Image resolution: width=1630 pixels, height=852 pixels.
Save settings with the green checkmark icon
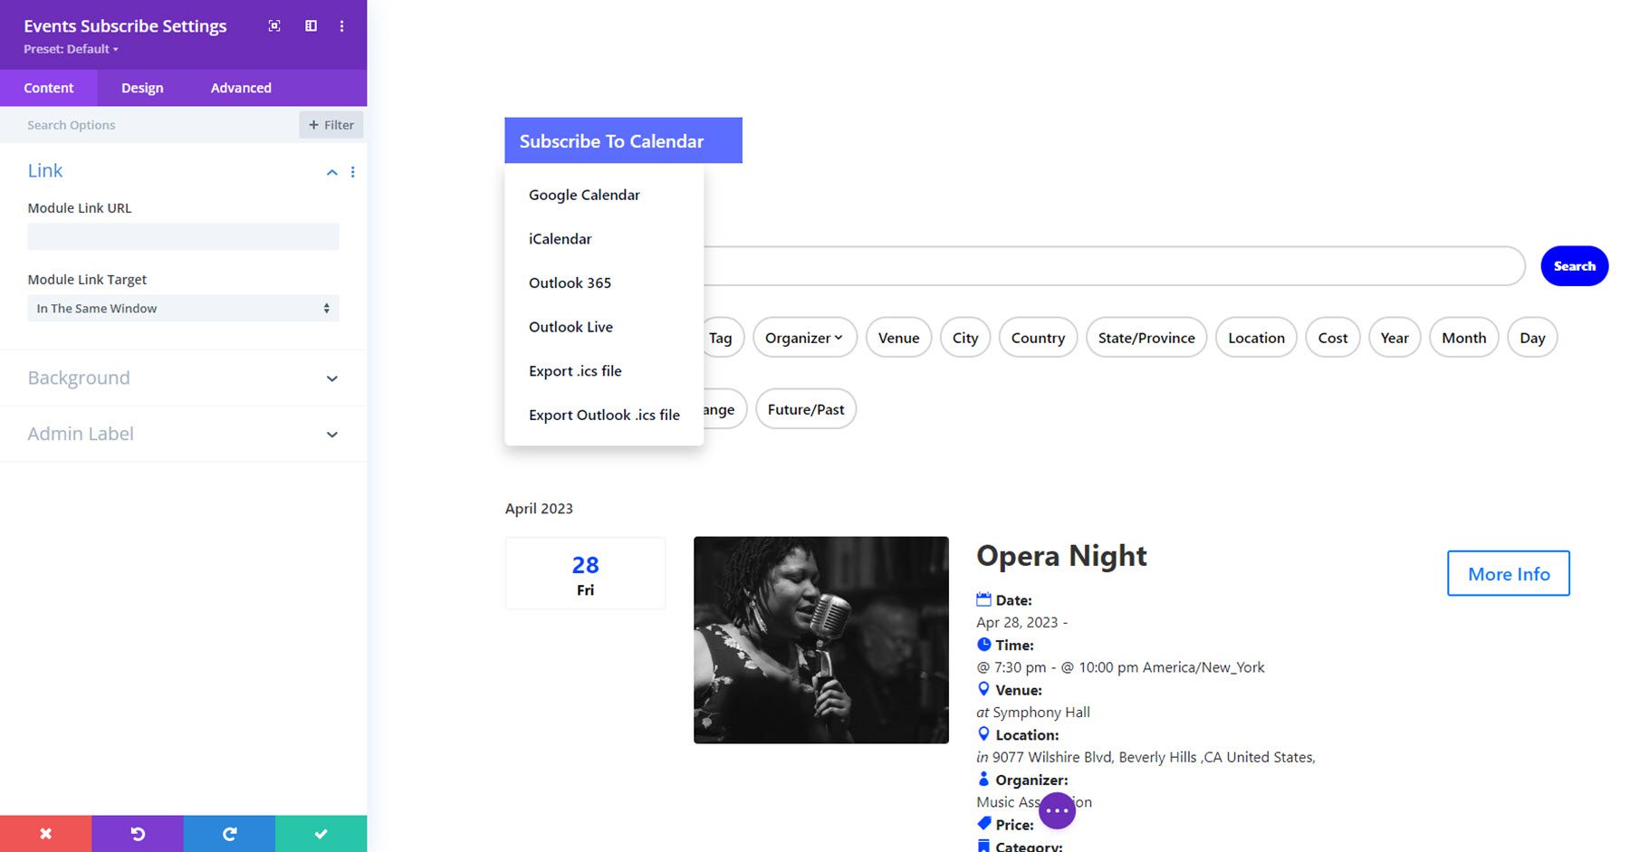coord(321,833)
